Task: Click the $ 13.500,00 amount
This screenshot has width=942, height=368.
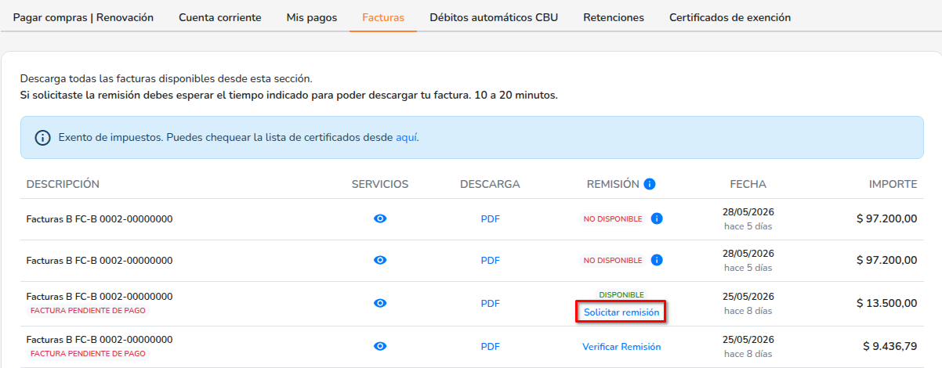Action: (886, 303)
